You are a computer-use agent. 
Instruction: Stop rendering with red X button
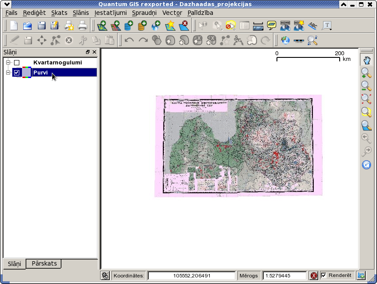click(x=313, y=275)
